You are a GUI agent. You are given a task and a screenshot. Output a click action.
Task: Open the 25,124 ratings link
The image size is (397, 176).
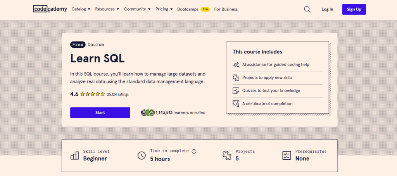118,94
